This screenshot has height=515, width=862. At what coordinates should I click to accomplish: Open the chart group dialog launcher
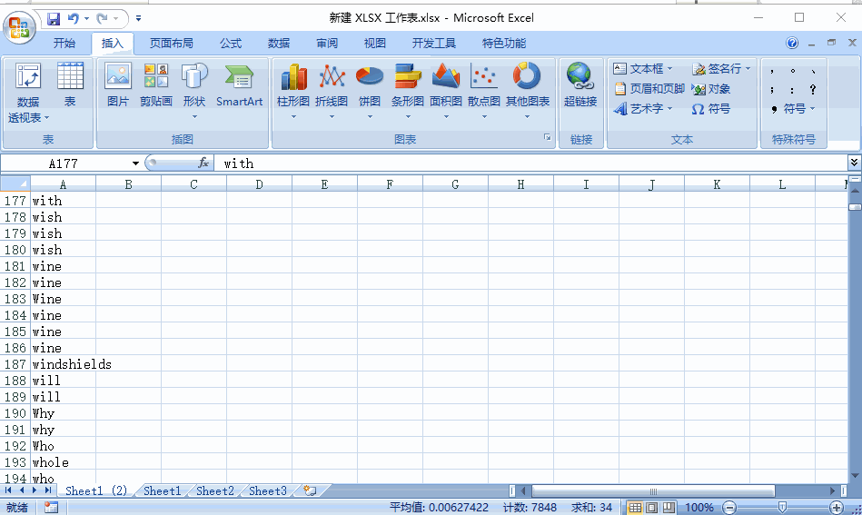(x=547, y=137)
